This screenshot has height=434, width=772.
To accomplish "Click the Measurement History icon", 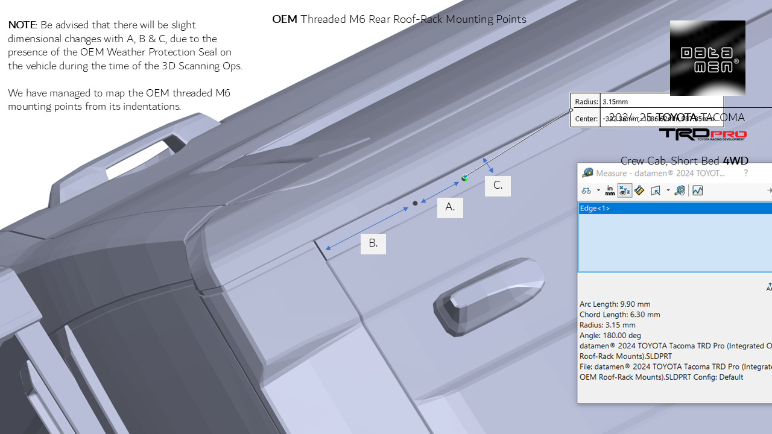I will (x=680, y=190).
